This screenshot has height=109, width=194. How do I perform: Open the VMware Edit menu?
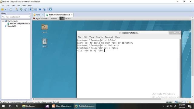[8, 6]
